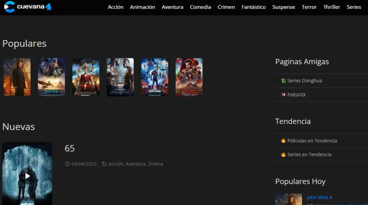368x205 pixels.
Task: Open the Acción genre menu
Action: pyautogui.click(x=116, y=7)
